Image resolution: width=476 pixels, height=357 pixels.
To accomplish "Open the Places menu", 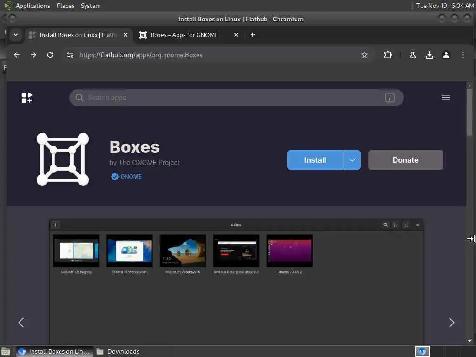I will [65, 6].
